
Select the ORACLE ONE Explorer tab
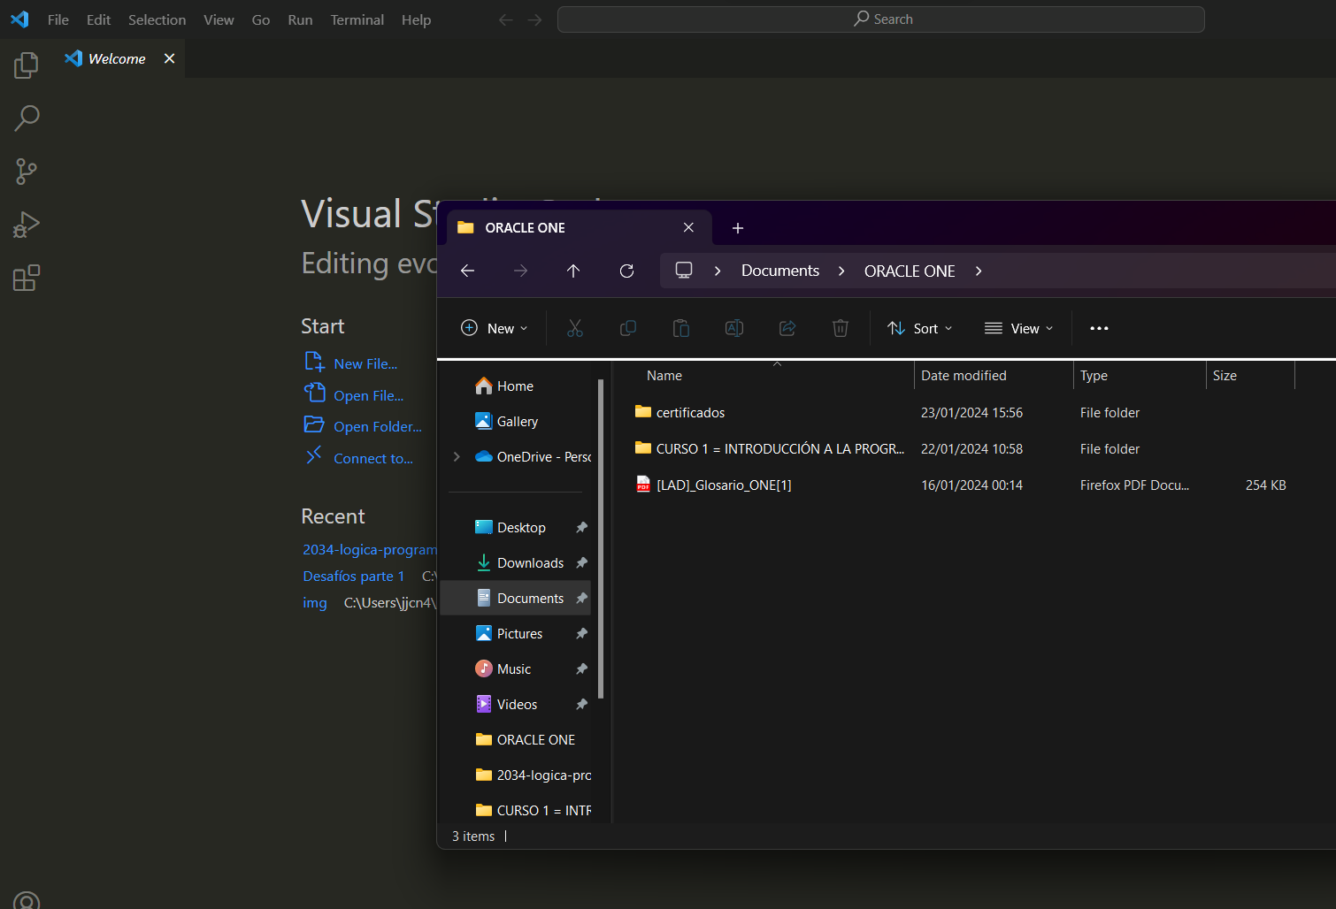[580, 227]
